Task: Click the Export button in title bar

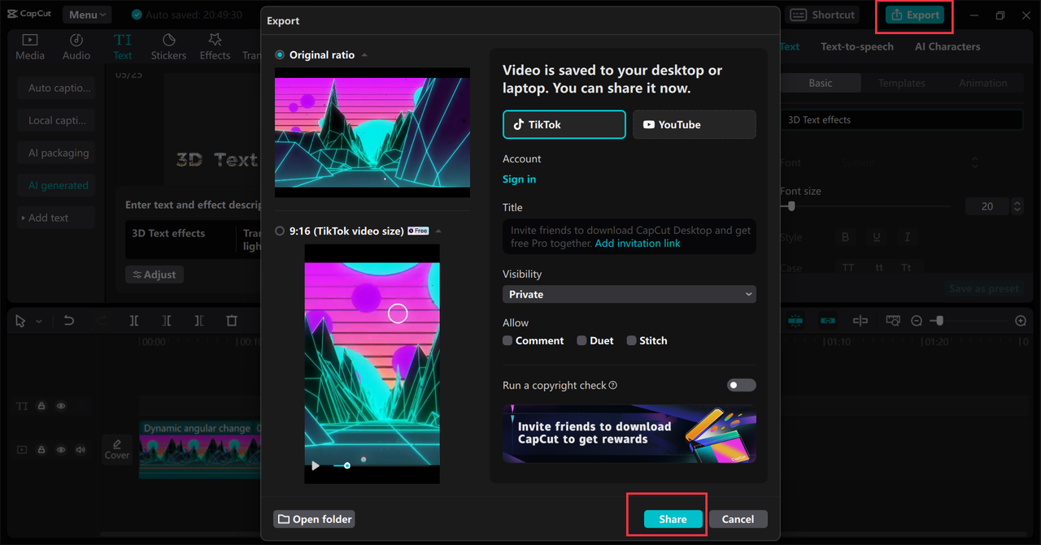Action: coord(915,15)
